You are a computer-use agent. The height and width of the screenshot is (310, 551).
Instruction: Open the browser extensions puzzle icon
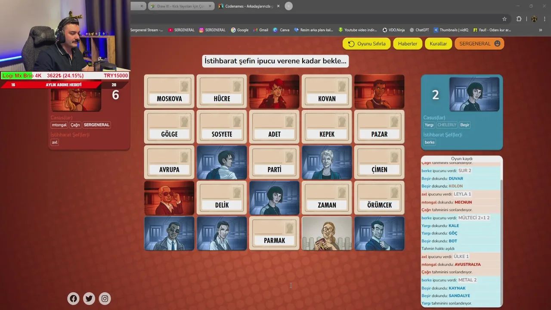(519, 19)
